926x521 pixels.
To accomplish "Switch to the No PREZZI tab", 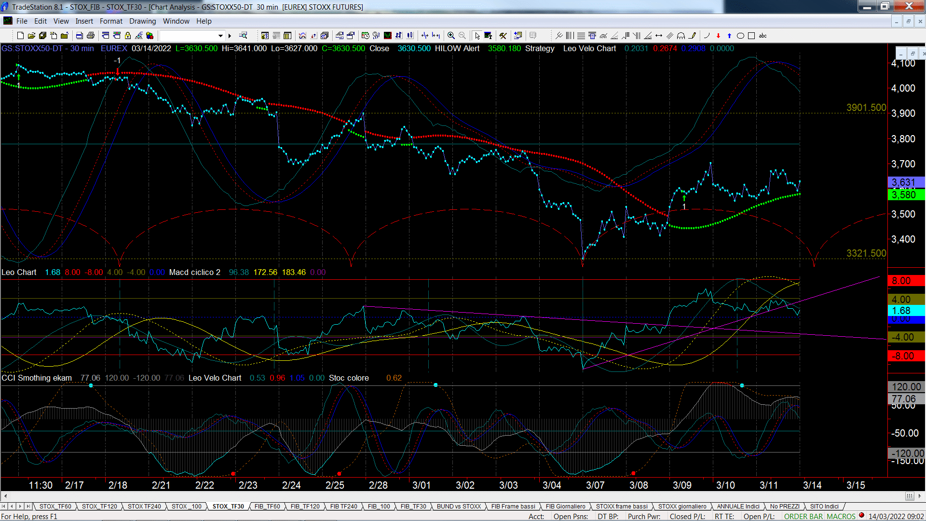I will (785, 506).
